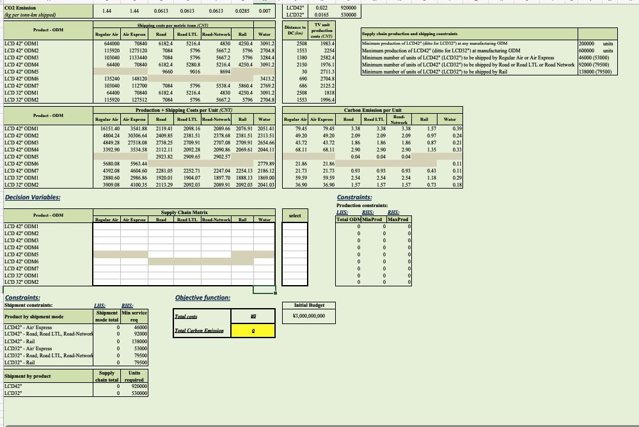Click the Carbon Emission per Unit table title
The width and height of the screenshot is (639, 427).
(374, 109)
